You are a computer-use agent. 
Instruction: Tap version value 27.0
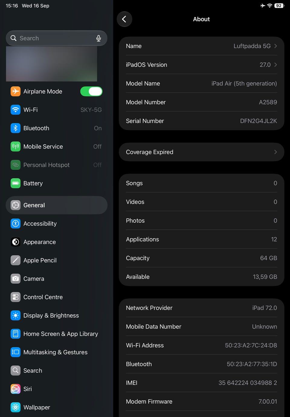265,65
